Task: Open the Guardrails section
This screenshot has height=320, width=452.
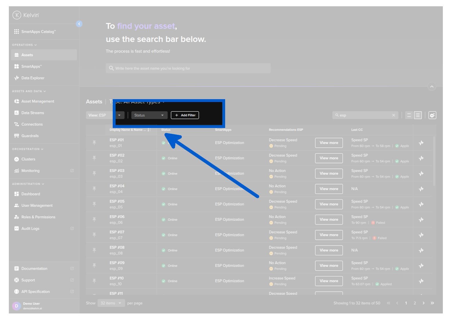Action: pyautogui.click(x=30, y=136)
